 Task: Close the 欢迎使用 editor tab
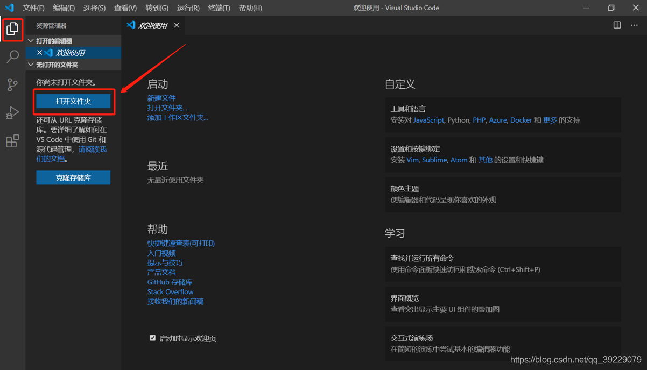click(x=177, y=25)
